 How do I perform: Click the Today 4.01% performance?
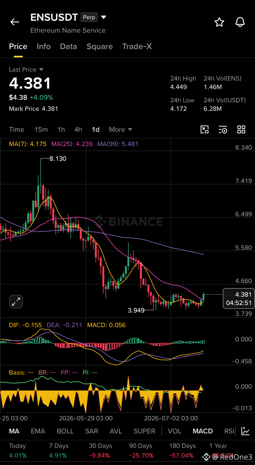[18, 451]
